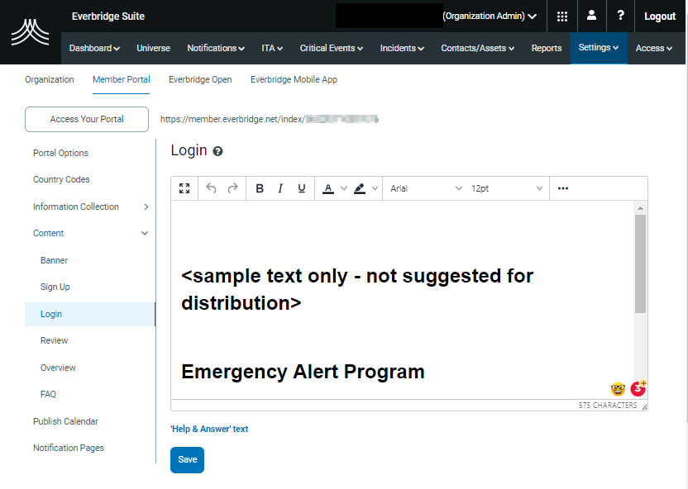Open the user profile icon
The height and width of the screenshot is (489, 688).
[590, 16]
